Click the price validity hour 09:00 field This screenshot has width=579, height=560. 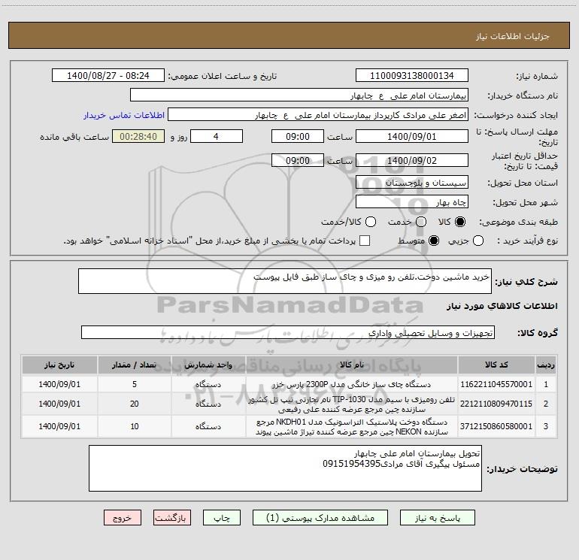point(298,160)
